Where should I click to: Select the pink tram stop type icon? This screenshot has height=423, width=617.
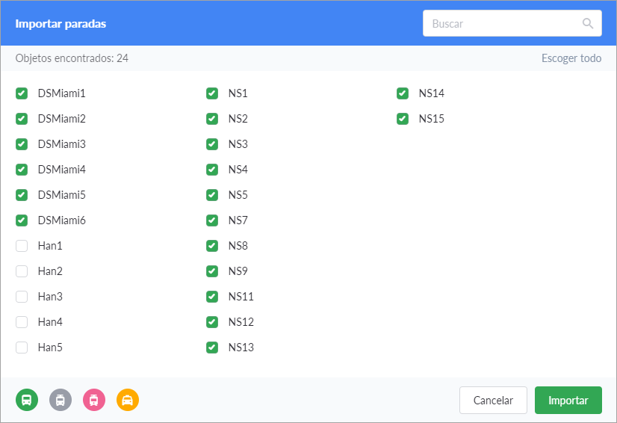coord(94,400)
